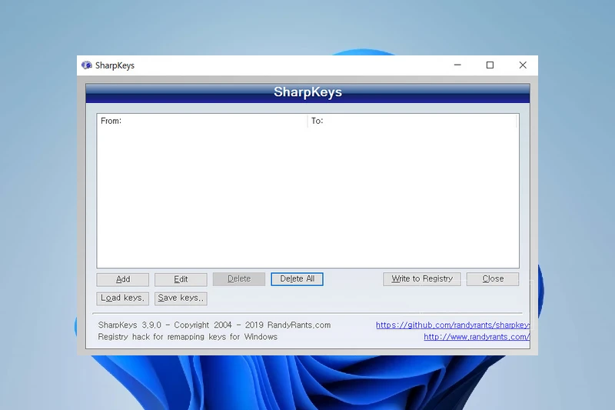Open the GitHub sharpkeys link
615x410 pixels.
[453, 325]
